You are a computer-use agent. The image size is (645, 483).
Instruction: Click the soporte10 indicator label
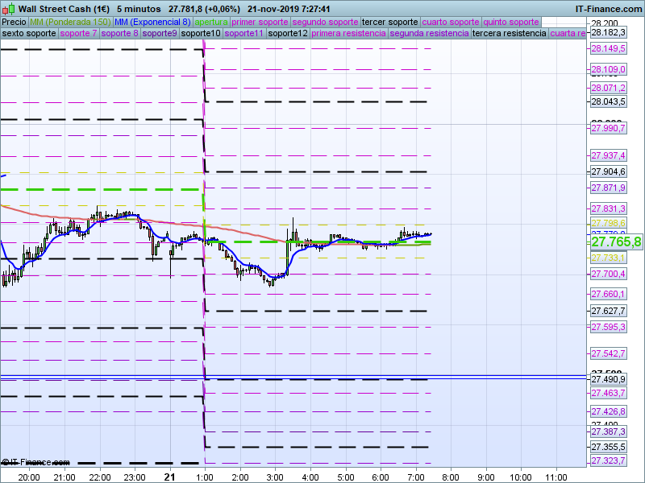[201, 34]
